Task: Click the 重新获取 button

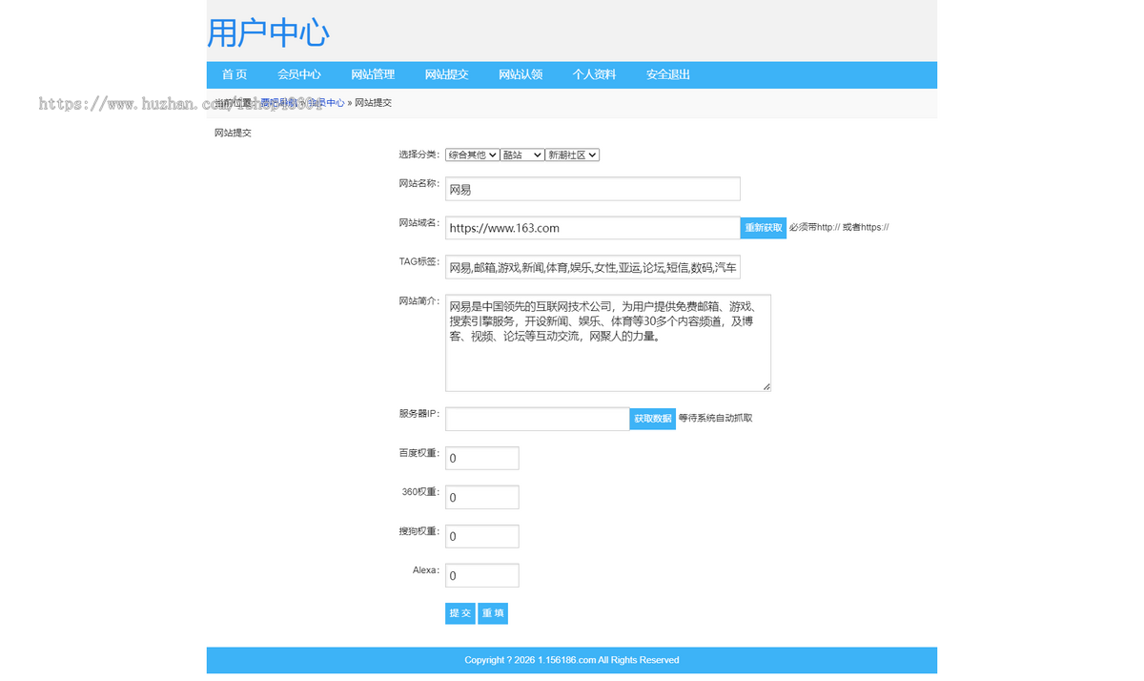Action: coord(764,228)
